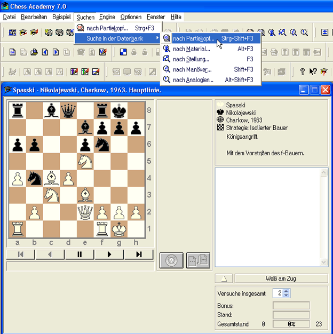Click the game window's graduation cap title icon
The image size is (333, 334).
pos(7,90)
